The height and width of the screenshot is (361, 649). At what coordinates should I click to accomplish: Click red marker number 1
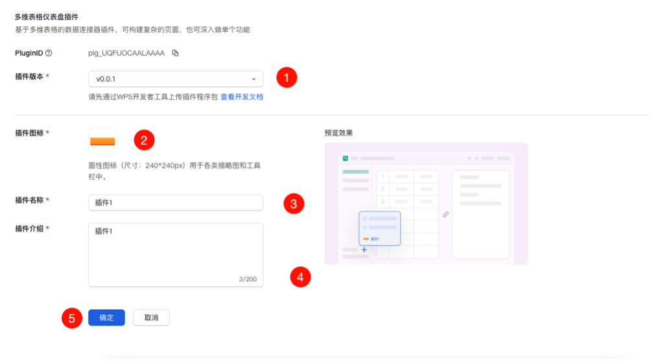pyautogui.click(x=287, y=78)
